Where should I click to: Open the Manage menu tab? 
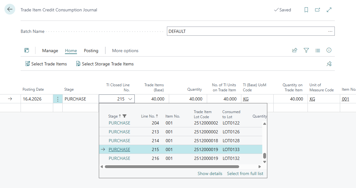click(50, 51)
